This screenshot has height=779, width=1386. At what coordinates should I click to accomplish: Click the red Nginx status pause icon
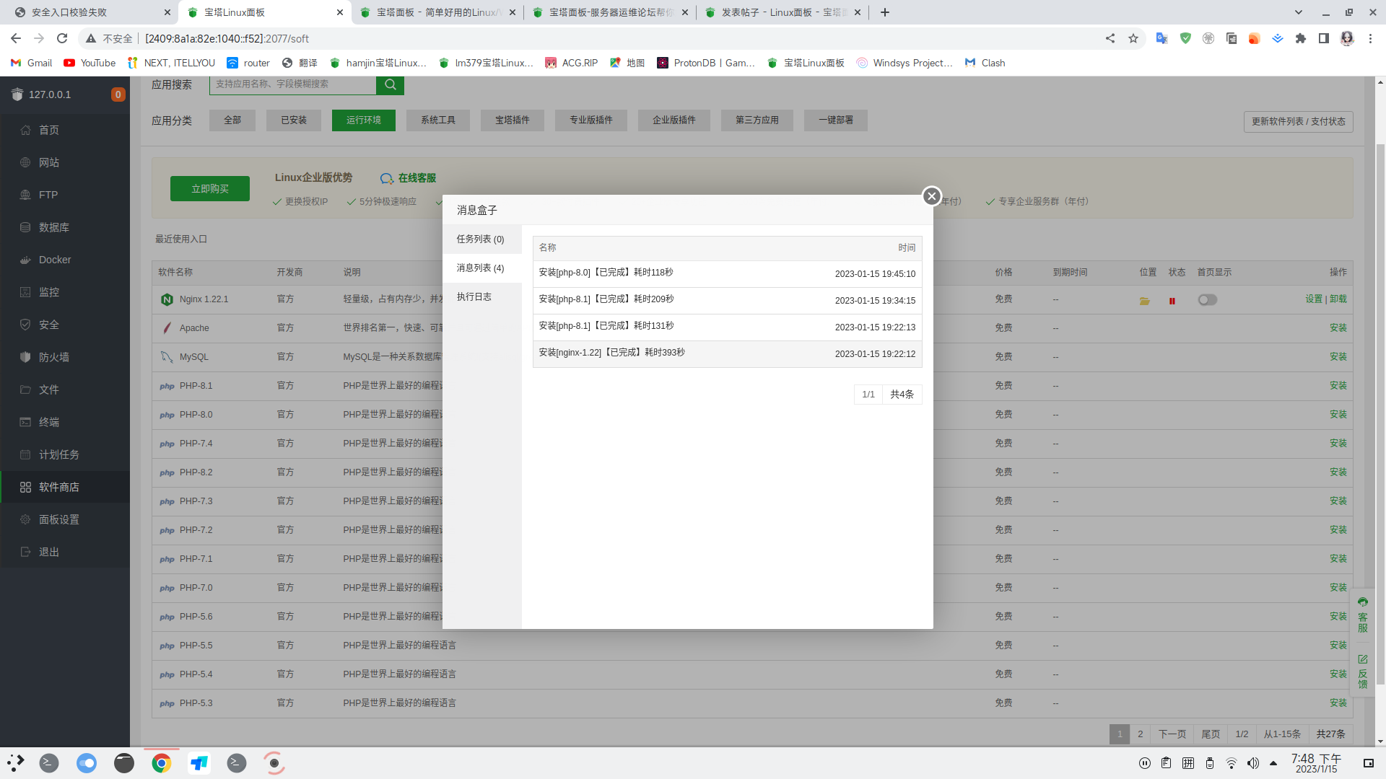1172,301
